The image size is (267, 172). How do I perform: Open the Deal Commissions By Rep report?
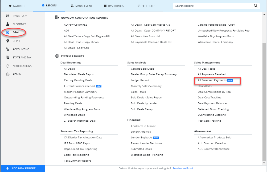(214, 92)
